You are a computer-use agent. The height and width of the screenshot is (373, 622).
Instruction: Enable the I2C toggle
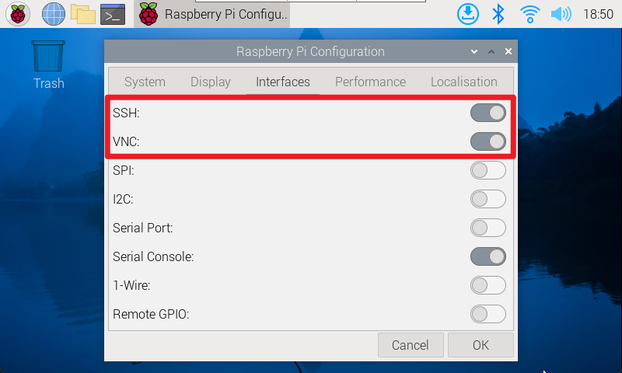pos(488,199)
